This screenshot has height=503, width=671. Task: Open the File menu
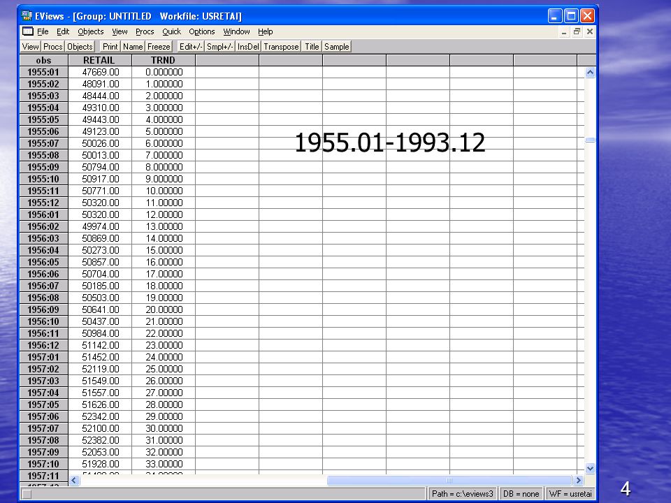pyautogui.click(x=43, y=31)
